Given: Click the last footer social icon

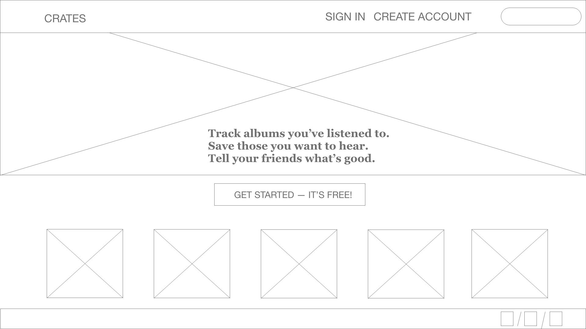Looking at the screenshot, I should coord(555,319).
